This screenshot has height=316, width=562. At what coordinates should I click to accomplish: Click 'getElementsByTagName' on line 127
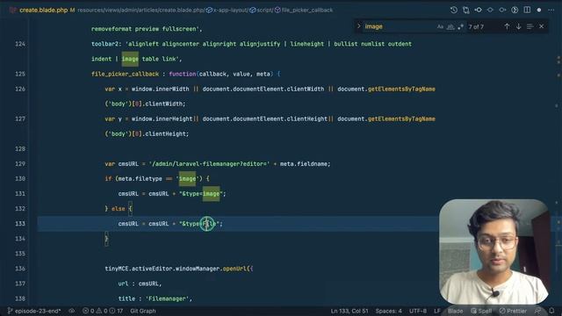[x=401, y=118]
